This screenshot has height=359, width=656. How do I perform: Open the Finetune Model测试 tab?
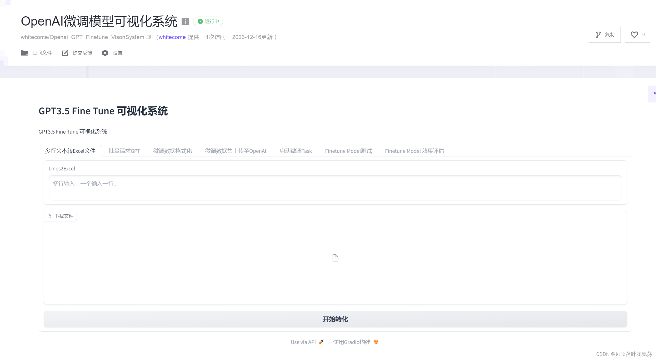[348, 151]
